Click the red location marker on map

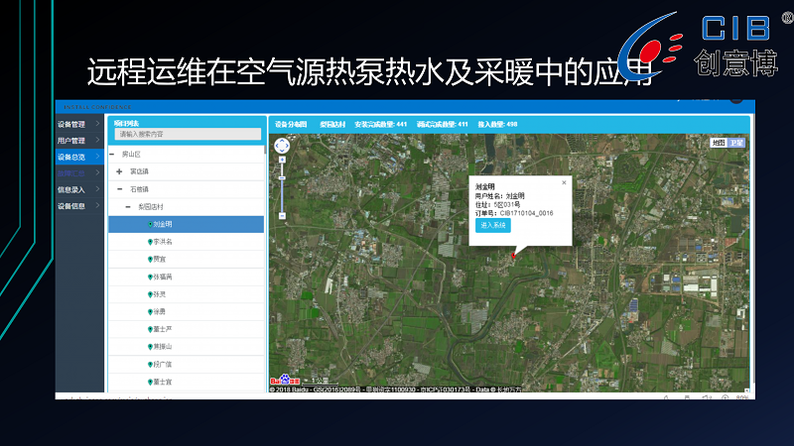tap(513, 255)
